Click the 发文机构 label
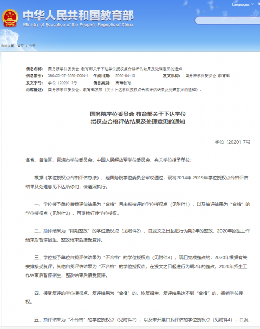The image size is (260, 329). (x=172, y=76)
